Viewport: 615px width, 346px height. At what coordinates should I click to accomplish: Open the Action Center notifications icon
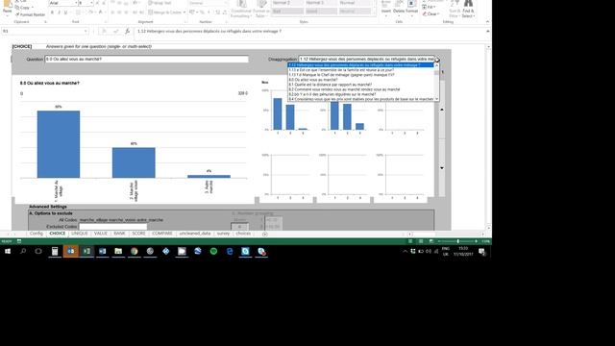click(x=482, y=252)
